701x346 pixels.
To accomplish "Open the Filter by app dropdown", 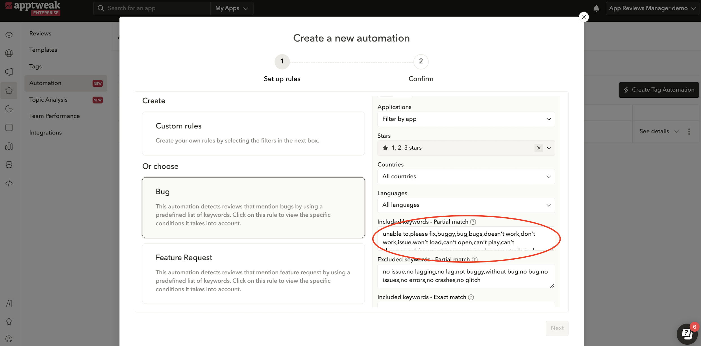I will [x=466, y=119].
